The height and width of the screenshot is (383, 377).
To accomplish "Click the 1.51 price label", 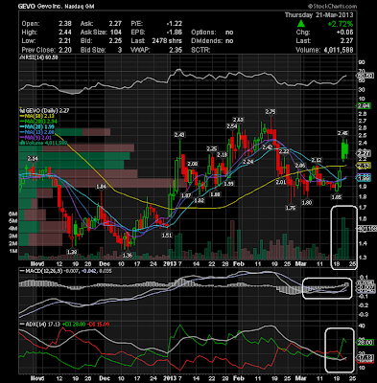I will point(167,236).
